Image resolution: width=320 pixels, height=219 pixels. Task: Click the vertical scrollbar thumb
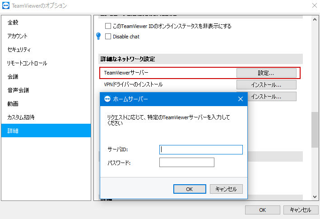315,130
